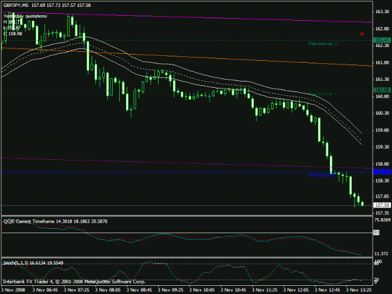This screenshot has width=392, height=294.
Task: Click the QQE level 50 scale label
Action: [376, 233]
